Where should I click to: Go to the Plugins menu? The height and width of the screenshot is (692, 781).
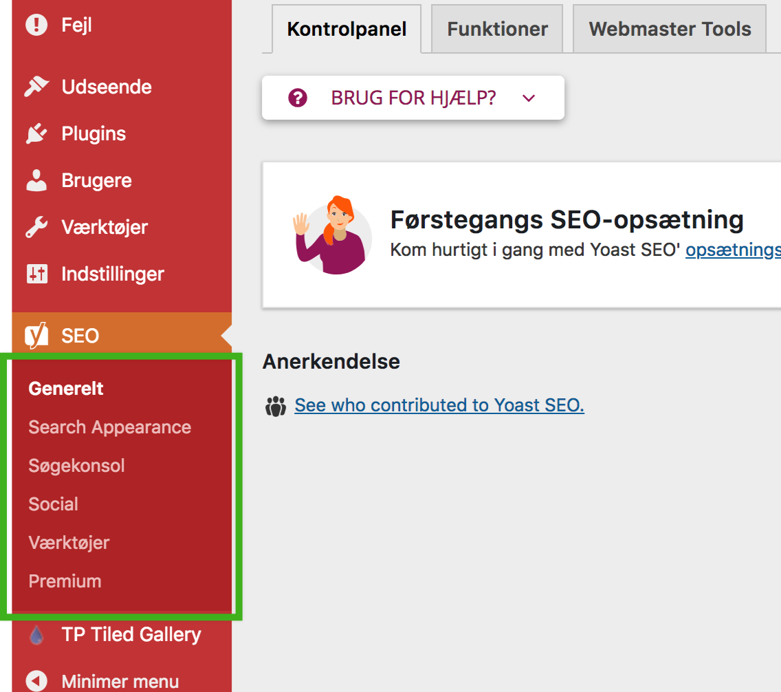pos(122,133)
